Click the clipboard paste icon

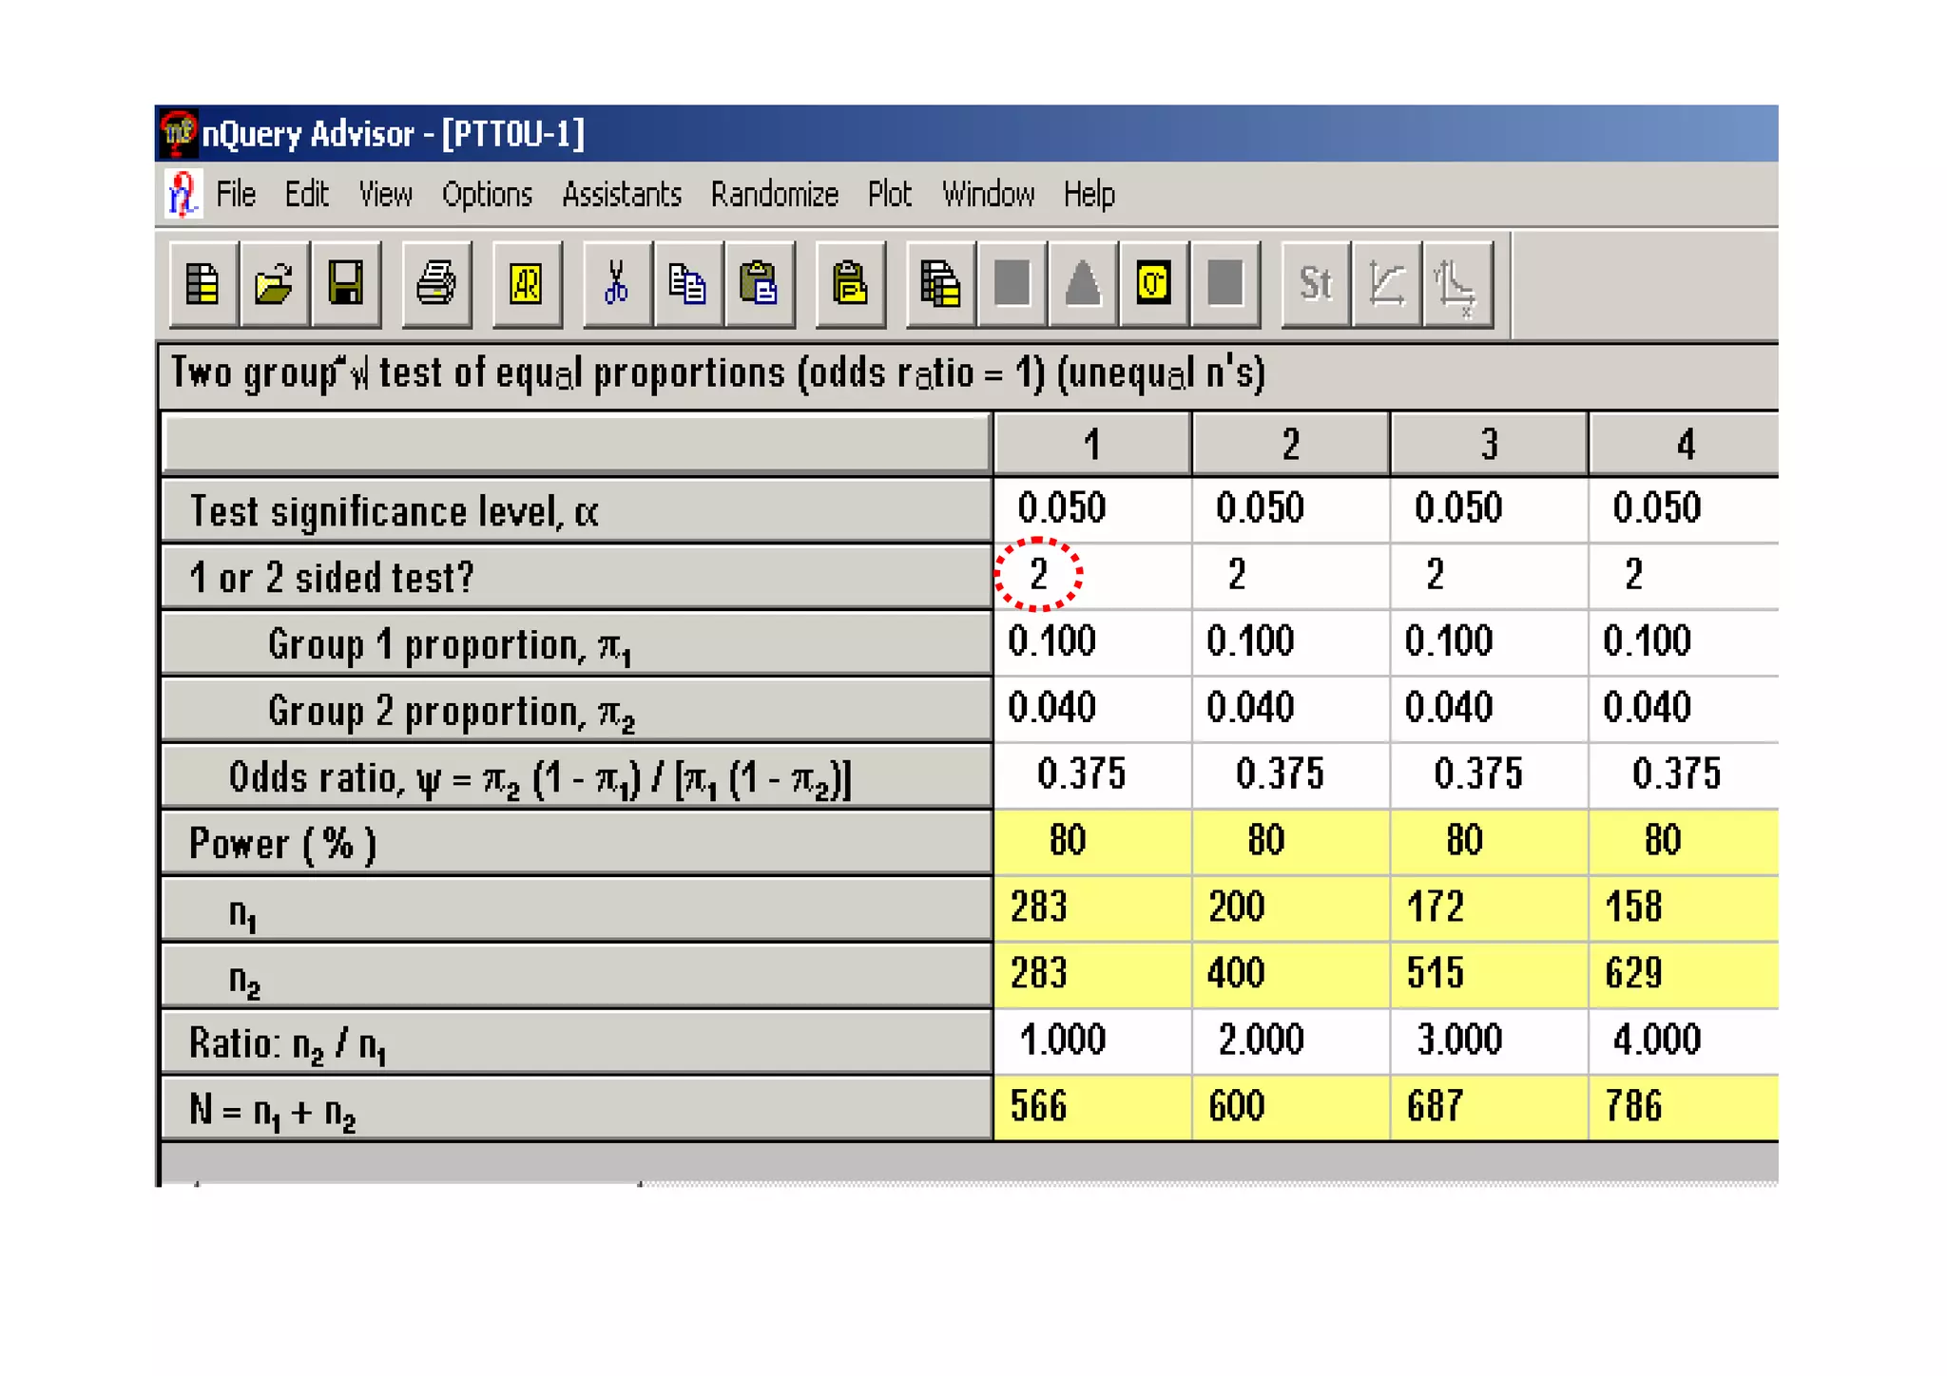pos(759,283)
